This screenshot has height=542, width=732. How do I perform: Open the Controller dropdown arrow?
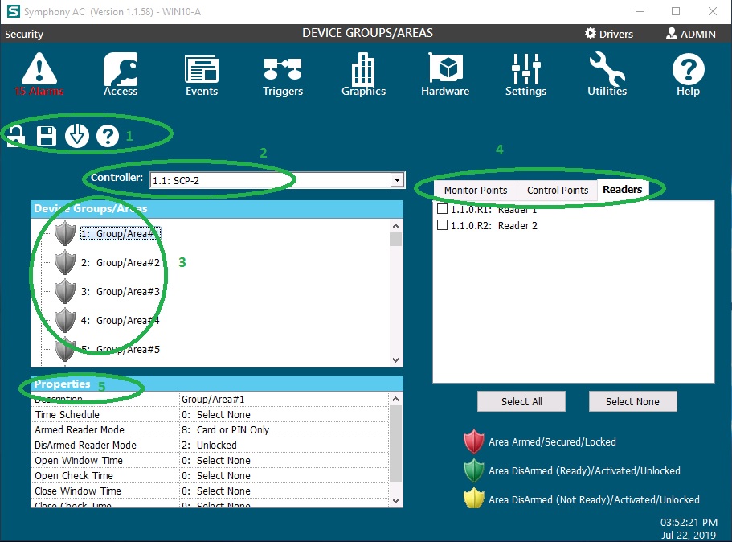coord(397,180)
